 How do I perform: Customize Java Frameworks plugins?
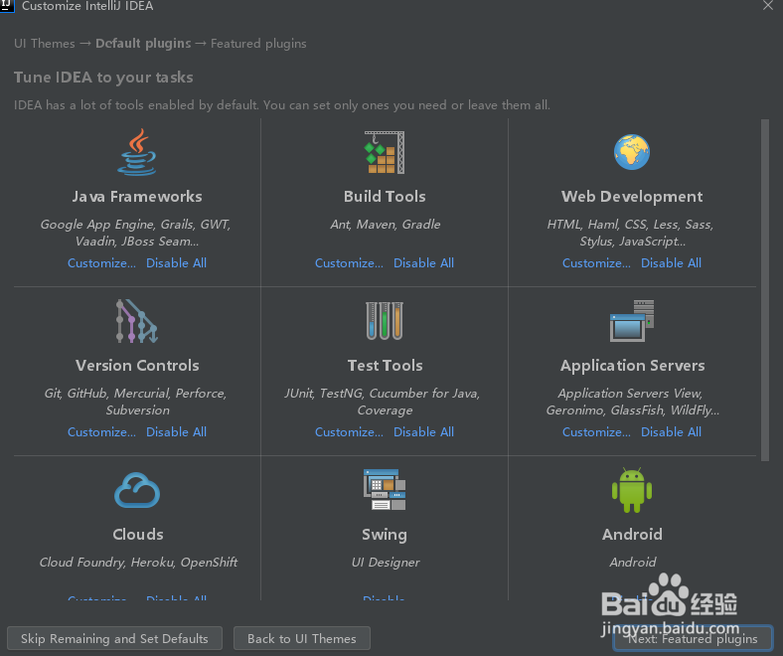[x=101, y=262]
